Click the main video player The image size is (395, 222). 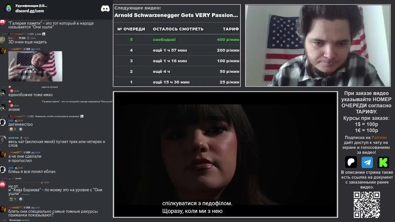point(226,154)
